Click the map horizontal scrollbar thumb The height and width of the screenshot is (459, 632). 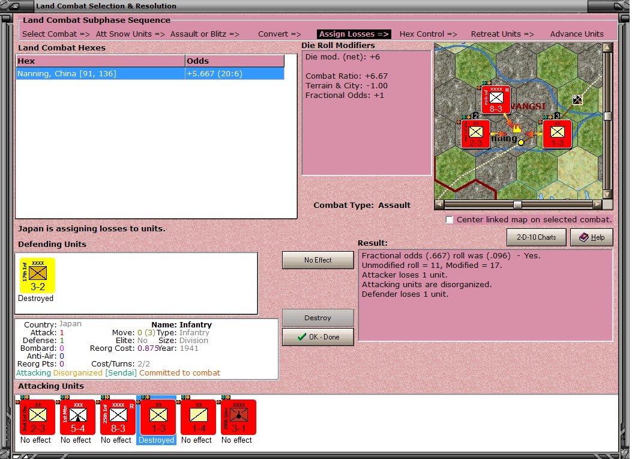[x=517, y=204]
